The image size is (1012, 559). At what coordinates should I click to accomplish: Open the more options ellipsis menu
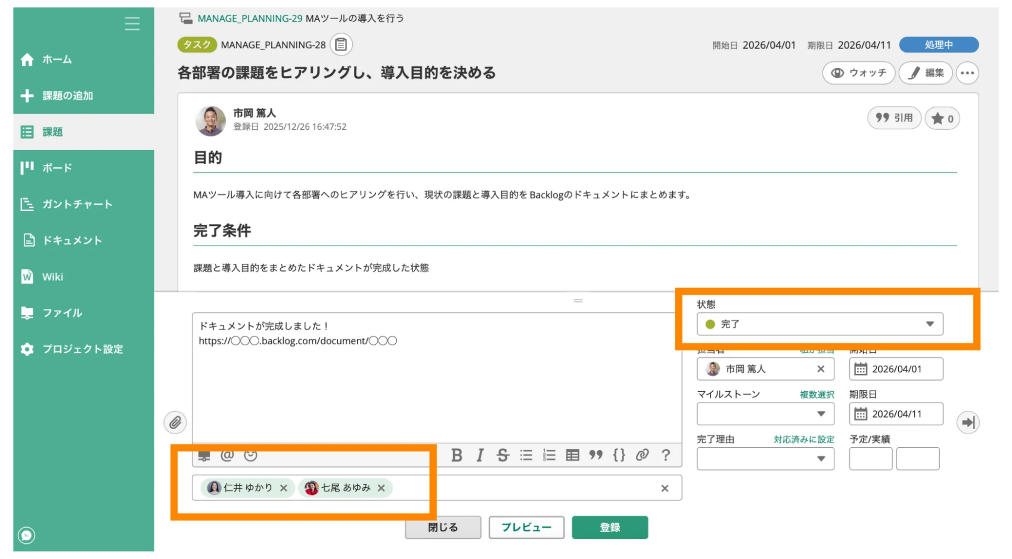pyautogui.click(x=967, y=73)
